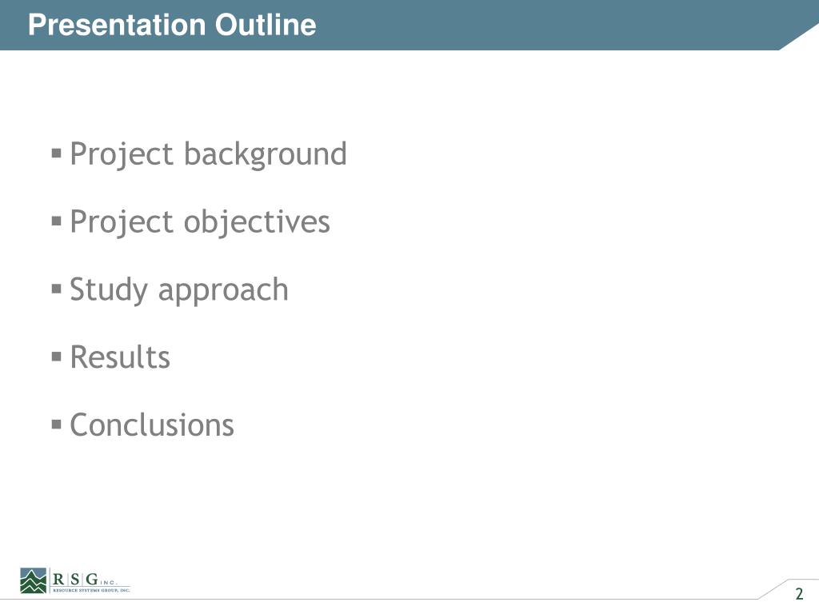Click the square bullet beside Study approach
819x614 pixels.
57,289
